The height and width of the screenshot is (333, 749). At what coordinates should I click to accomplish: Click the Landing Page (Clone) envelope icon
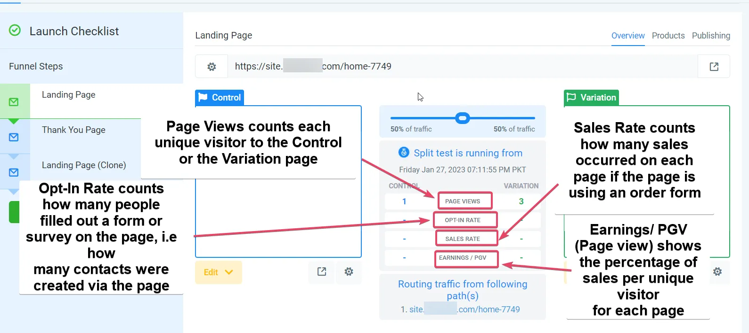[x=14, y=172]
